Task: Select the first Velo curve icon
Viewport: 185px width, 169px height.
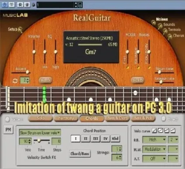Action: (154, 131)
